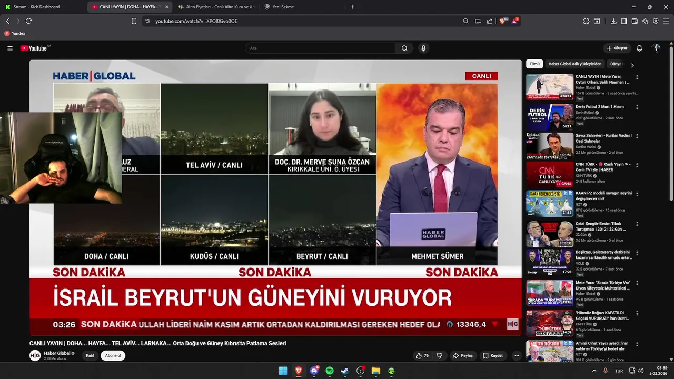674x379 pixels.
Task: Switch to the Stream - Kick Dashboard tab
Action: (43, 7)
